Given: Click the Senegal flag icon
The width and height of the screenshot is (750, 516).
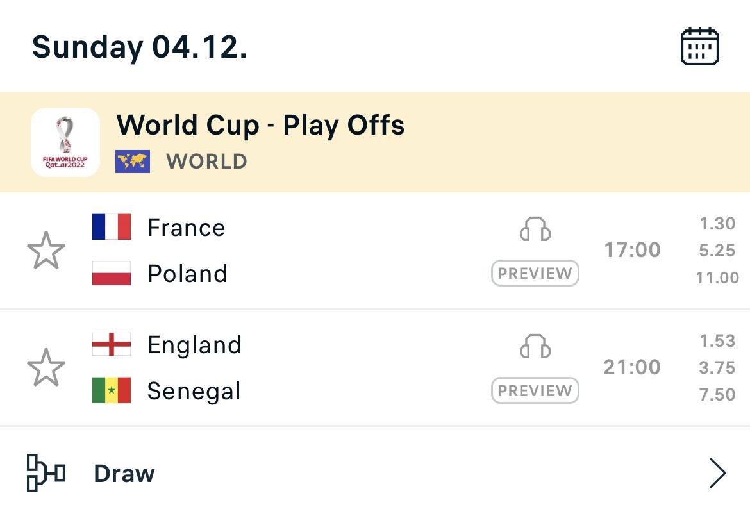Looking at the screenshot, I should click(112, 390).
